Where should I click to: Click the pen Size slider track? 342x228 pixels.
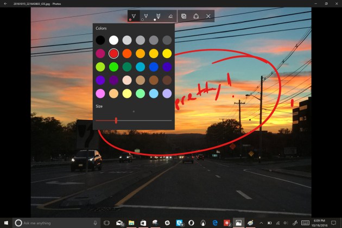click(134, 121)
